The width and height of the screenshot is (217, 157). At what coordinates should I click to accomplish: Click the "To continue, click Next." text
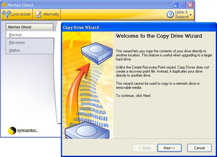coord(133,96)
